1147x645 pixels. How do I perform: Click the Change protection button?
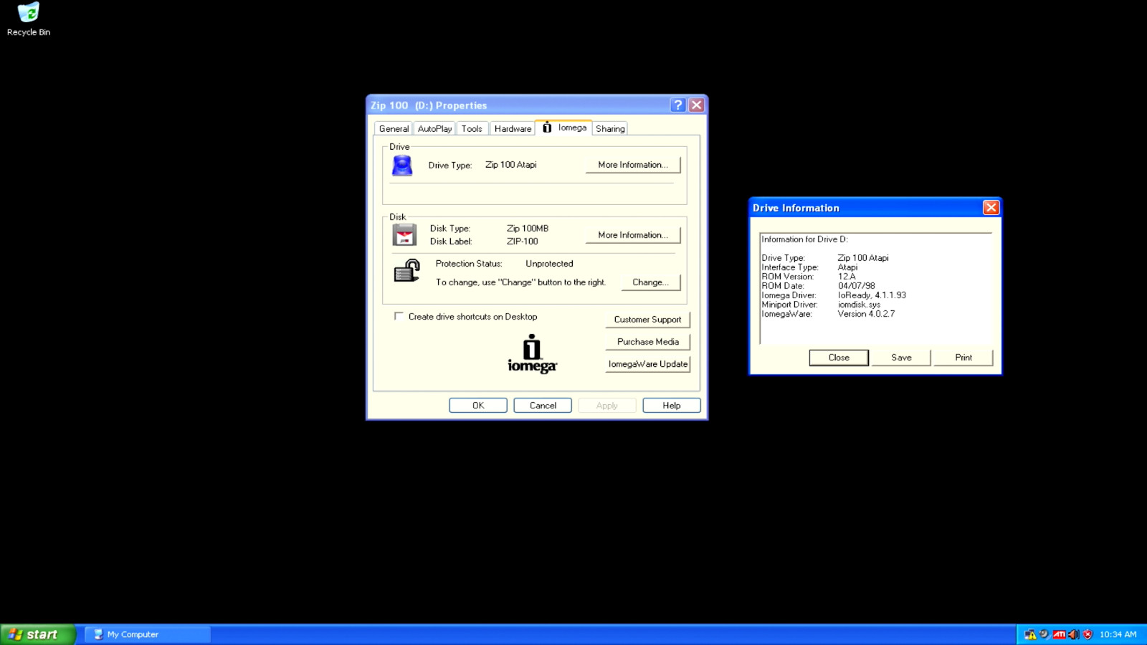pyautogui.click(x=650, y=282)
